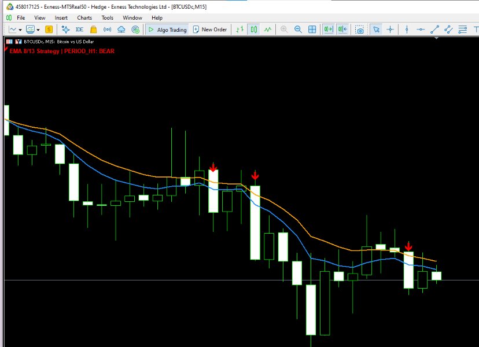Click the Signals broadcast icon

point(107,29)
